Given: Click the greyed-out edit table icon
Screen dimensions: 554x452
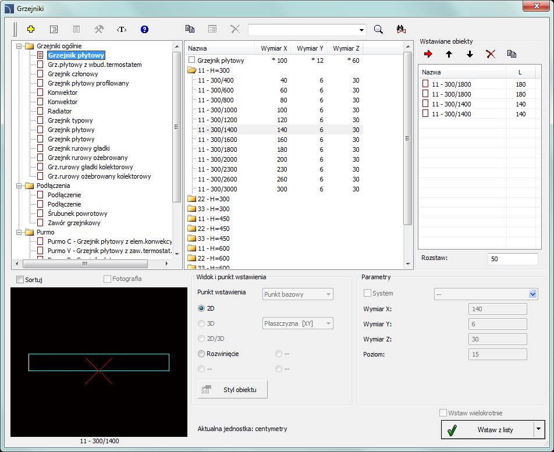Looking at the screenshot, I should 212,29.
